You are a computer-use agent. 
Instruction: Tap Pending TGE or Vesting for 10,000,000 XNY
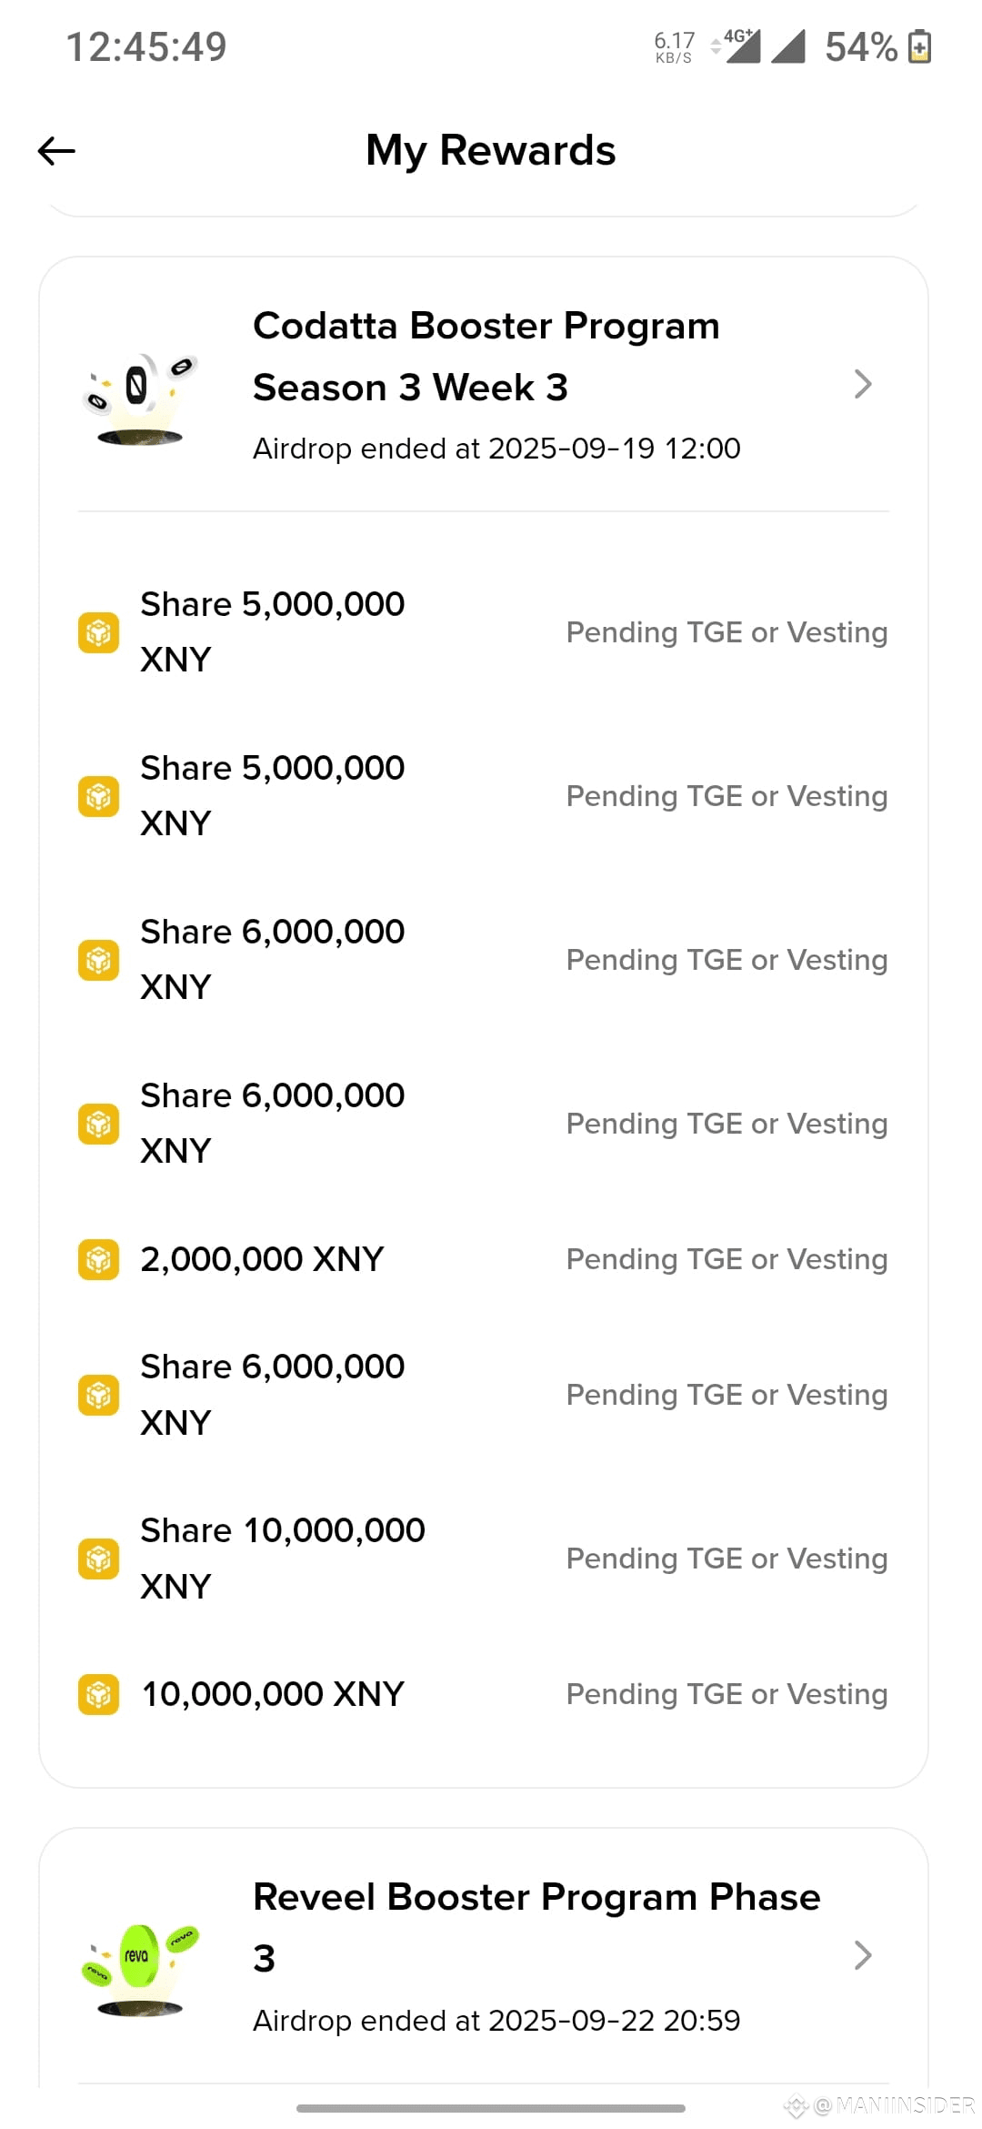tap(726, 1694)
